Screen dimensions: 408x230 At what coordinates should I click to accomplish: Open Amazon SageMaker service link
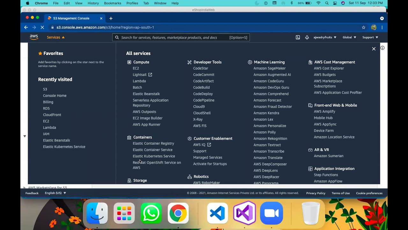point(269,68)
